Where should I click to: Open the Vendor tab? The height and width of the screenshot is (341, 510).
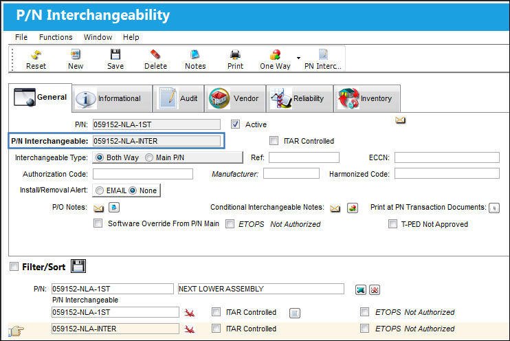235,98
